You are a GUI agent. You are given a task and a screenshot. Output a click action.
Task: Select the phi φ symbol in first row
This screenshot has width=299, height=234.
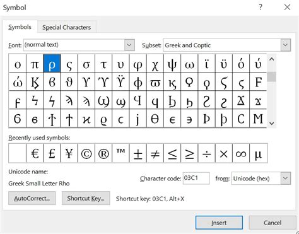138,64
